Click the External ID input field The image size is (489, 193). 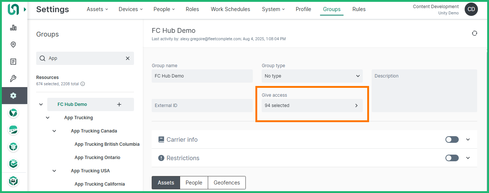pyautogui.click(x=202, y=106)
